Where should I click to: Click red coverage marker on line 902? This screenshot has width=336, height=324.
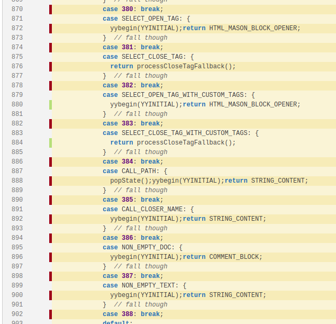pos(51,314)
